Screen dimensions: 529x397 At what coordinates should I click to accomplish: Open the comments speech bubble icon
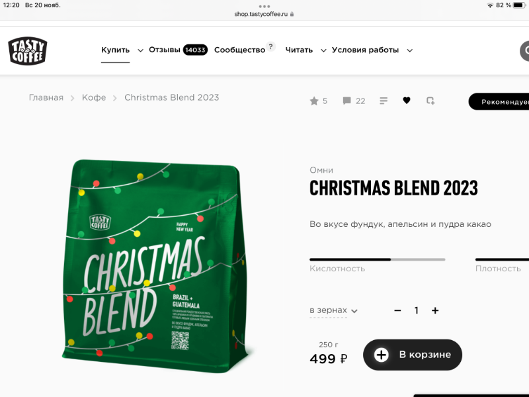[346, 101]
